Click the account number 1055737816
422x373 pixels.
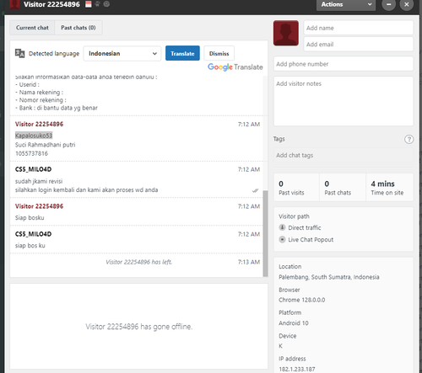(x=31, y=153)
